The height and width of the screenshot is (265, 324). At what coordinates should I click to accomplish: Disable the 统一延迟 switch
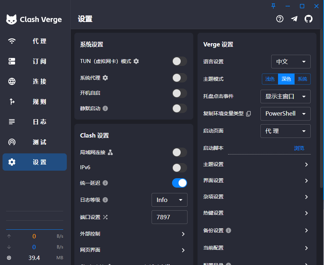pyautogui.click(x=180, y=183)
